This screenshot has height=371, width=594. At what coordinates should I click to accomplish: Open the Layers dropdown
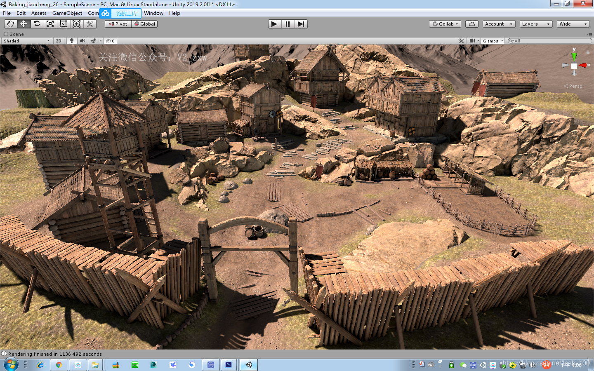coord(536,24)
